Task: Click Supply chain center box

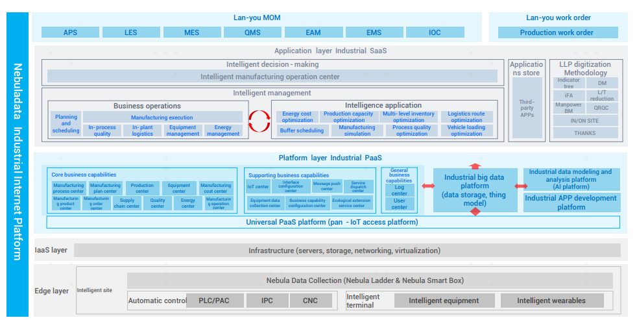Action: pos(126,203)
